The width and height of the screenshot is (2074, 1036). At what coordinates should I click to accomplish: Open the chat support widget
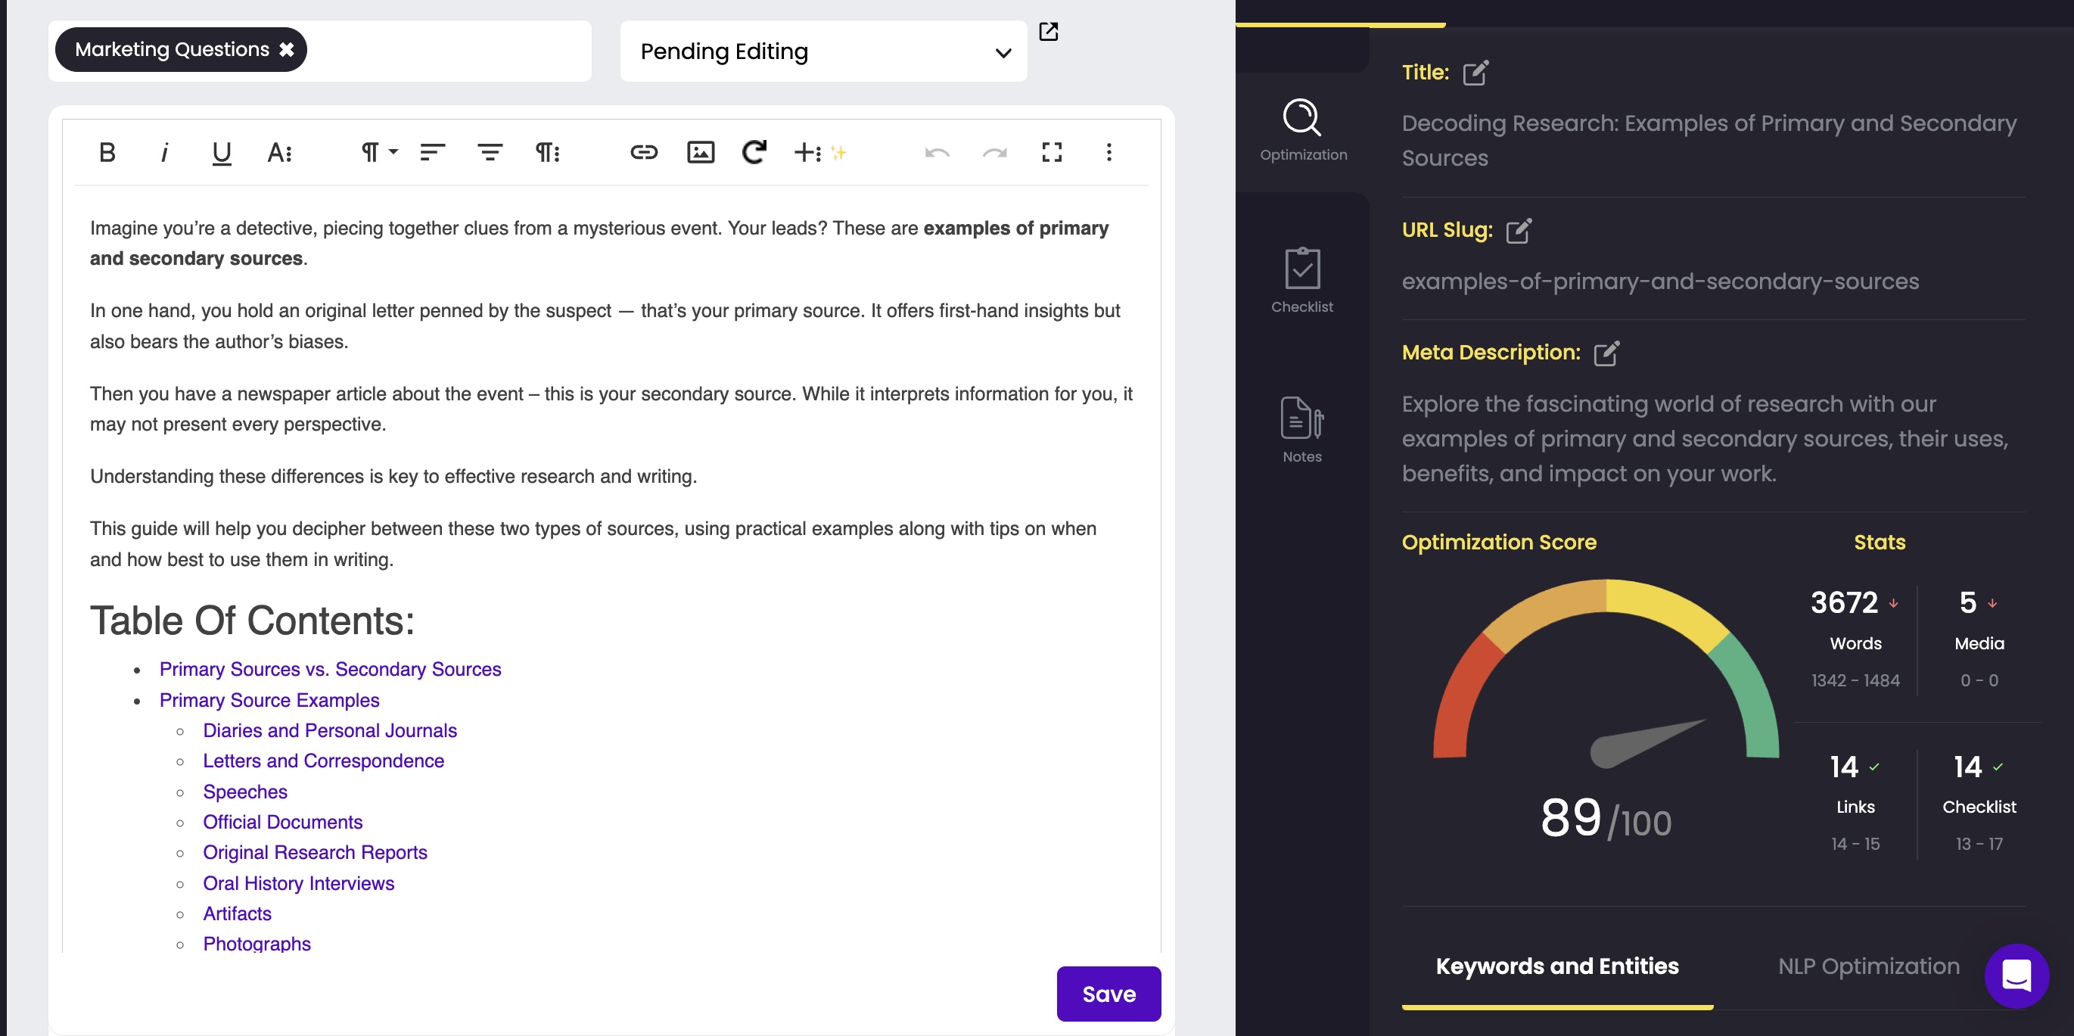click(x=2016, y=975)
